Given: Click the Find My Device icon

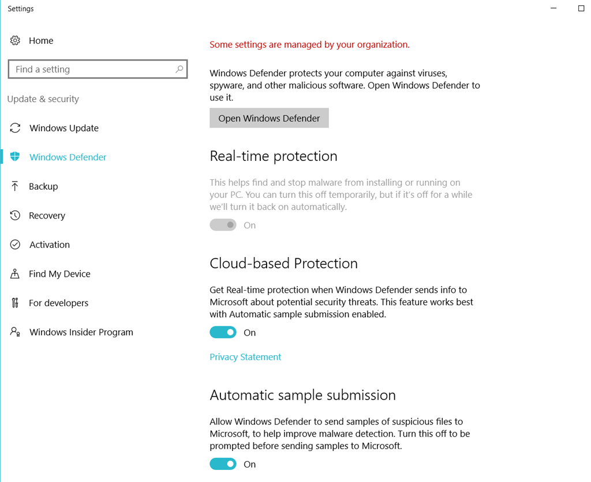Looking at the screenshot, I should coord(14,273).
